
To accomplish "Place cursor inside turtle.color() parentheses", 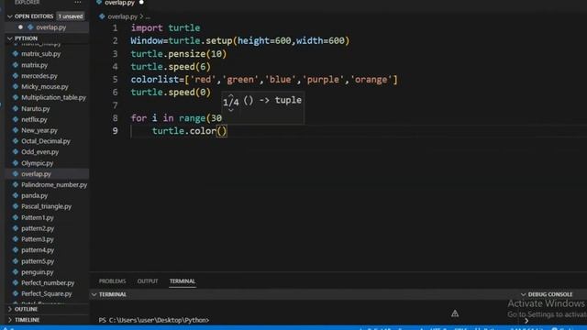I will [x=222, y=131].
